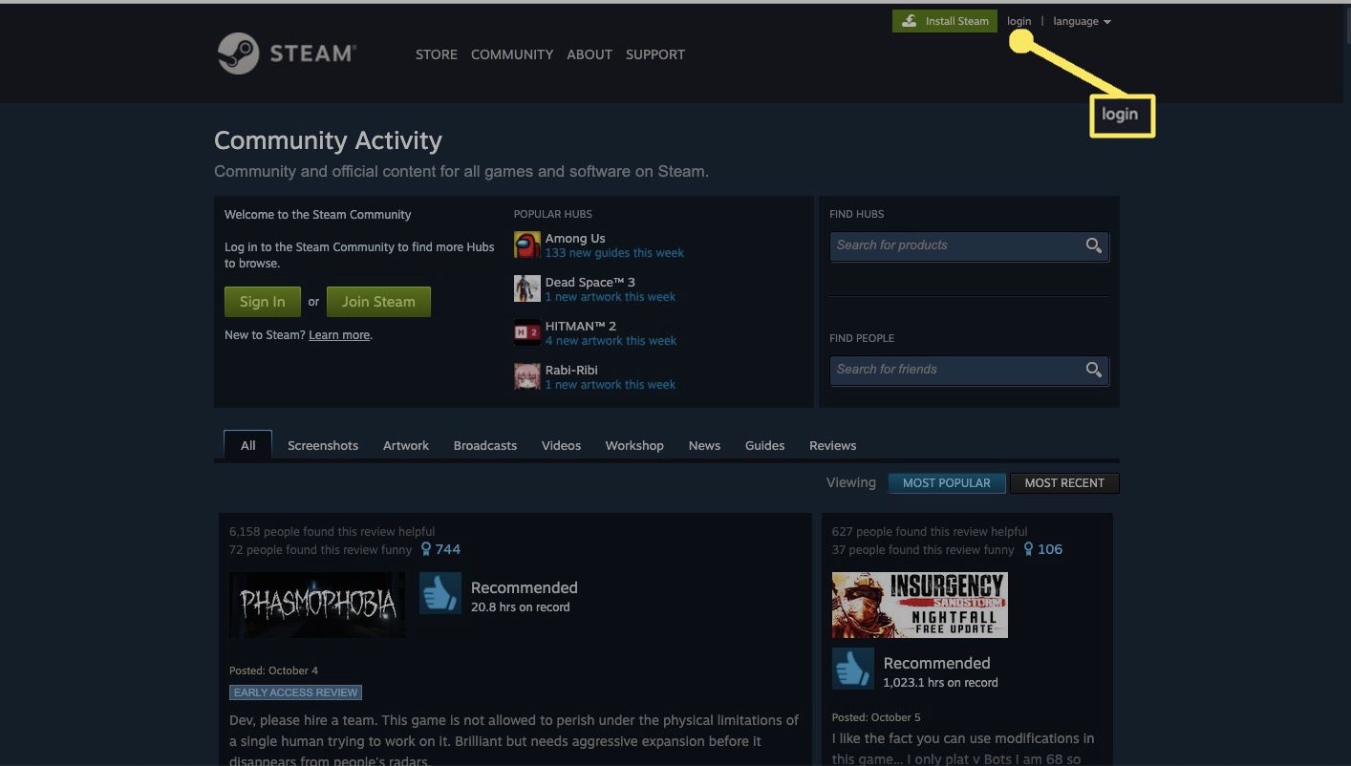Click the HITMAN 2 hub icon

click(527, 332)
